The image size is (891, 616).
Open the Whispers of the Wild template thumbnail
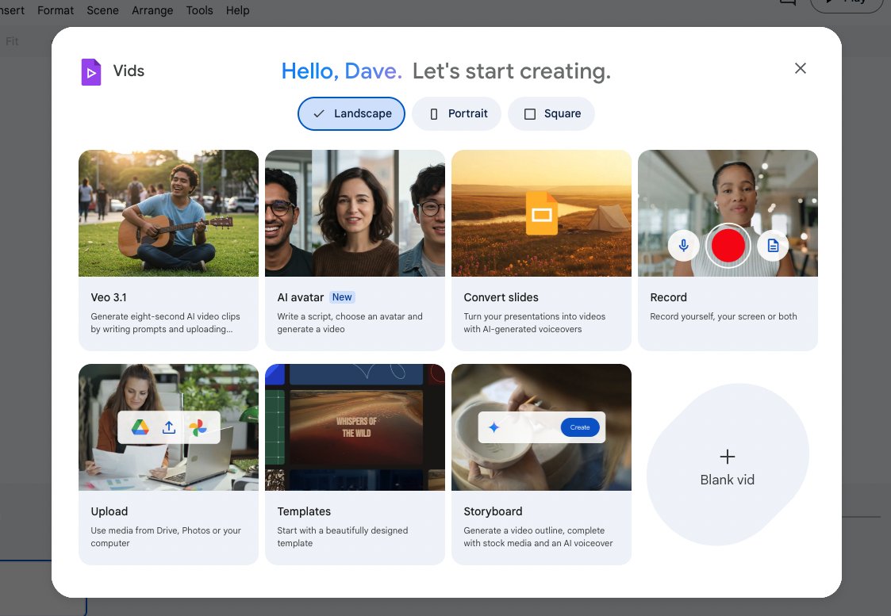[355, 427]
